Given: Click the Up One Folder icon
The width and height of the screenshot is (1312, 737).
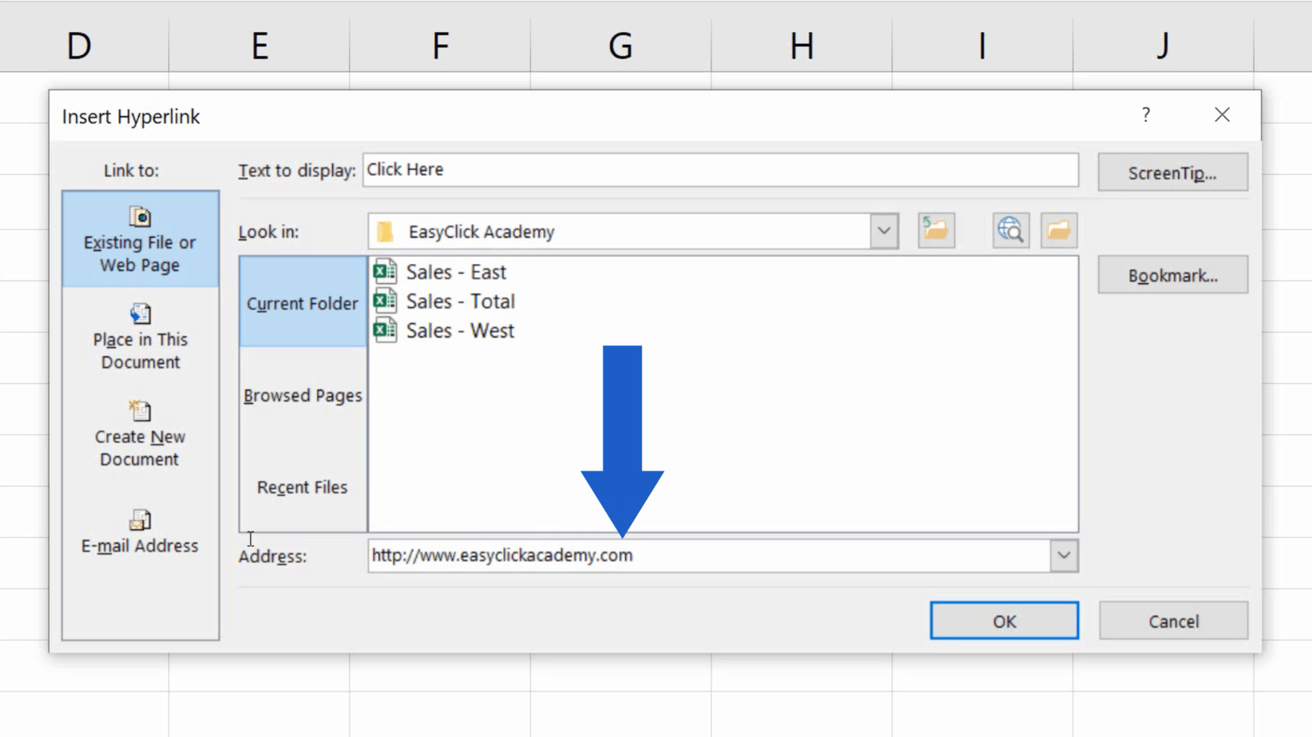Looking at the screenshot, I should tap(935, 231).
